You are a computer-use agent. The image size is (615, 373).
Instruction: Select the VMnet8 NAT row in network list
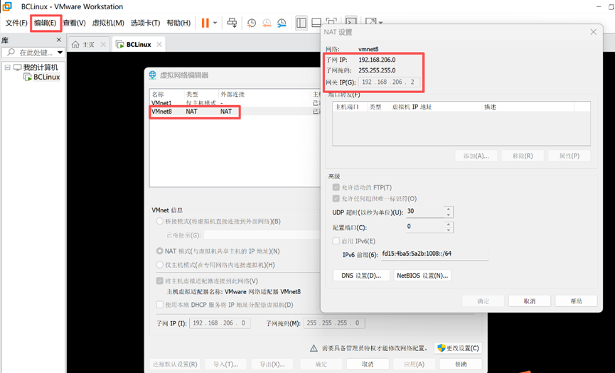(x=235, y=112)
